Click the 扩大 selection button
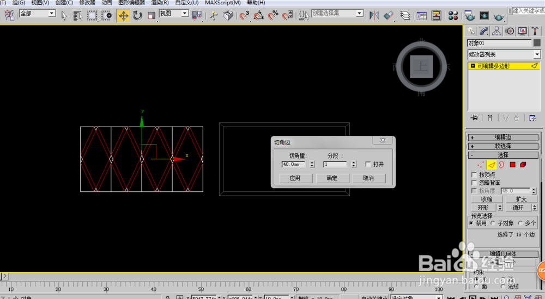The image size is (545, 299). tap(521, 199)
